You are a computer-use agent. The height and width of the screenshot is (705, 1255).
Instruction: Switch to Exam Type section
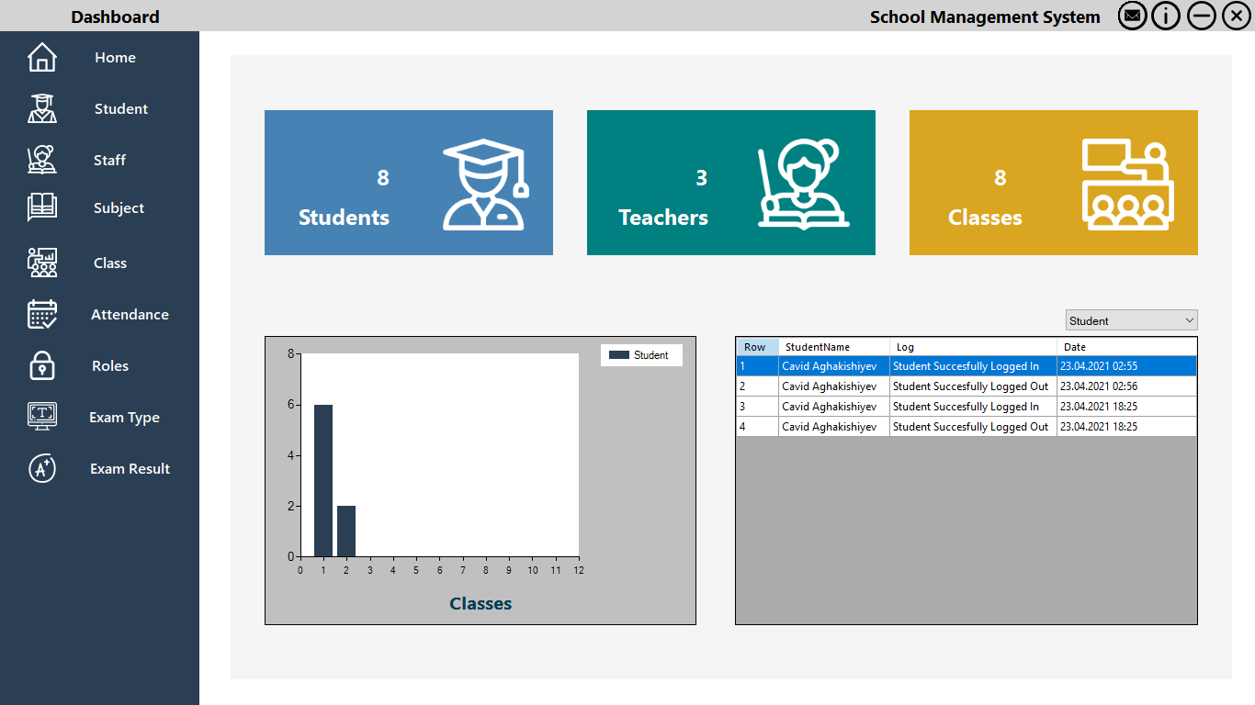coord(124,417)
